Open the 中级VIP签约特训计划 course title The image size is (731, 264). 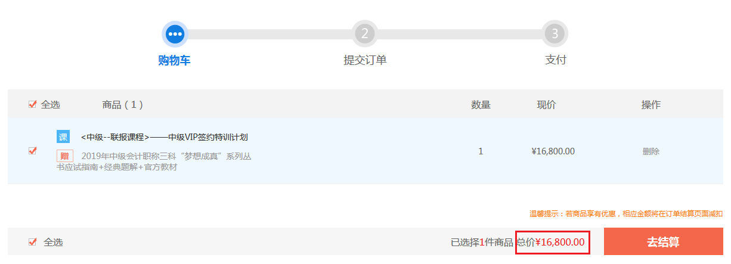point(164,137)
